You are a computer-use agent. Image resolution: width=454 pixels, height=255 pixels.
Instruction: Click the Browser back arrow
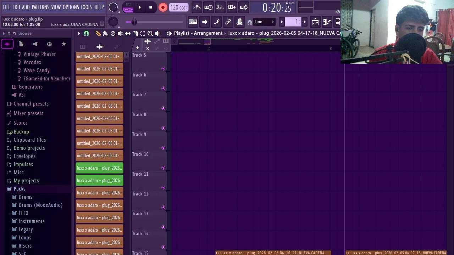(x=14, y=33)
